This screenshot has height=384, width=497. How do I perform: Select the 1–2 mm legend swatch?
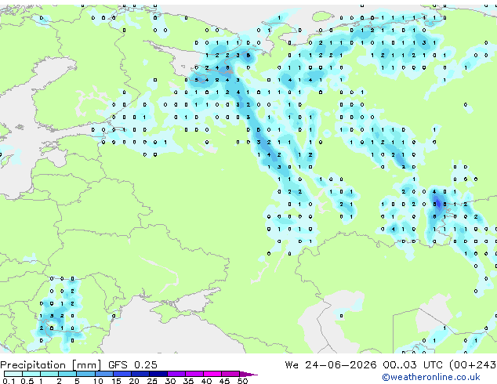click(49, 374)
